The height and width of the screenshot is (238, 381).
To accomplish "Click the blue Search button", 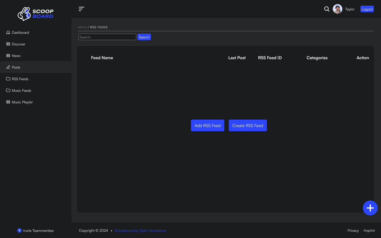I will 144,37.
